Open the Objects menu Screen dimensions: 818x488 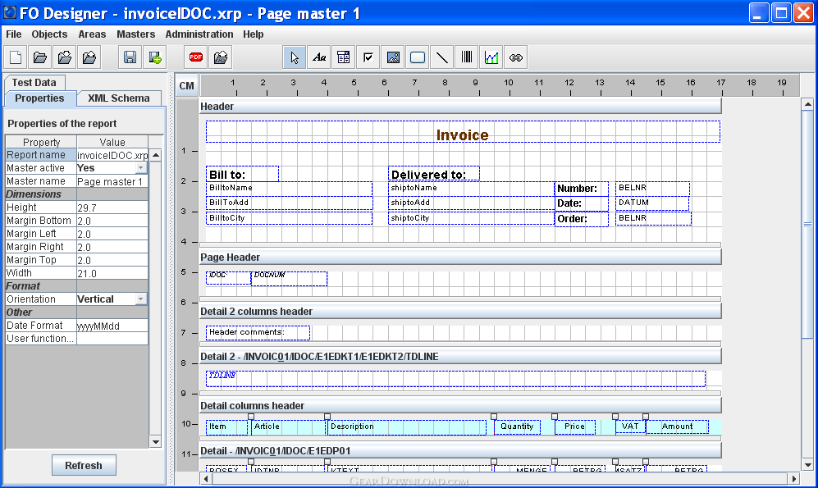(49, 34)
